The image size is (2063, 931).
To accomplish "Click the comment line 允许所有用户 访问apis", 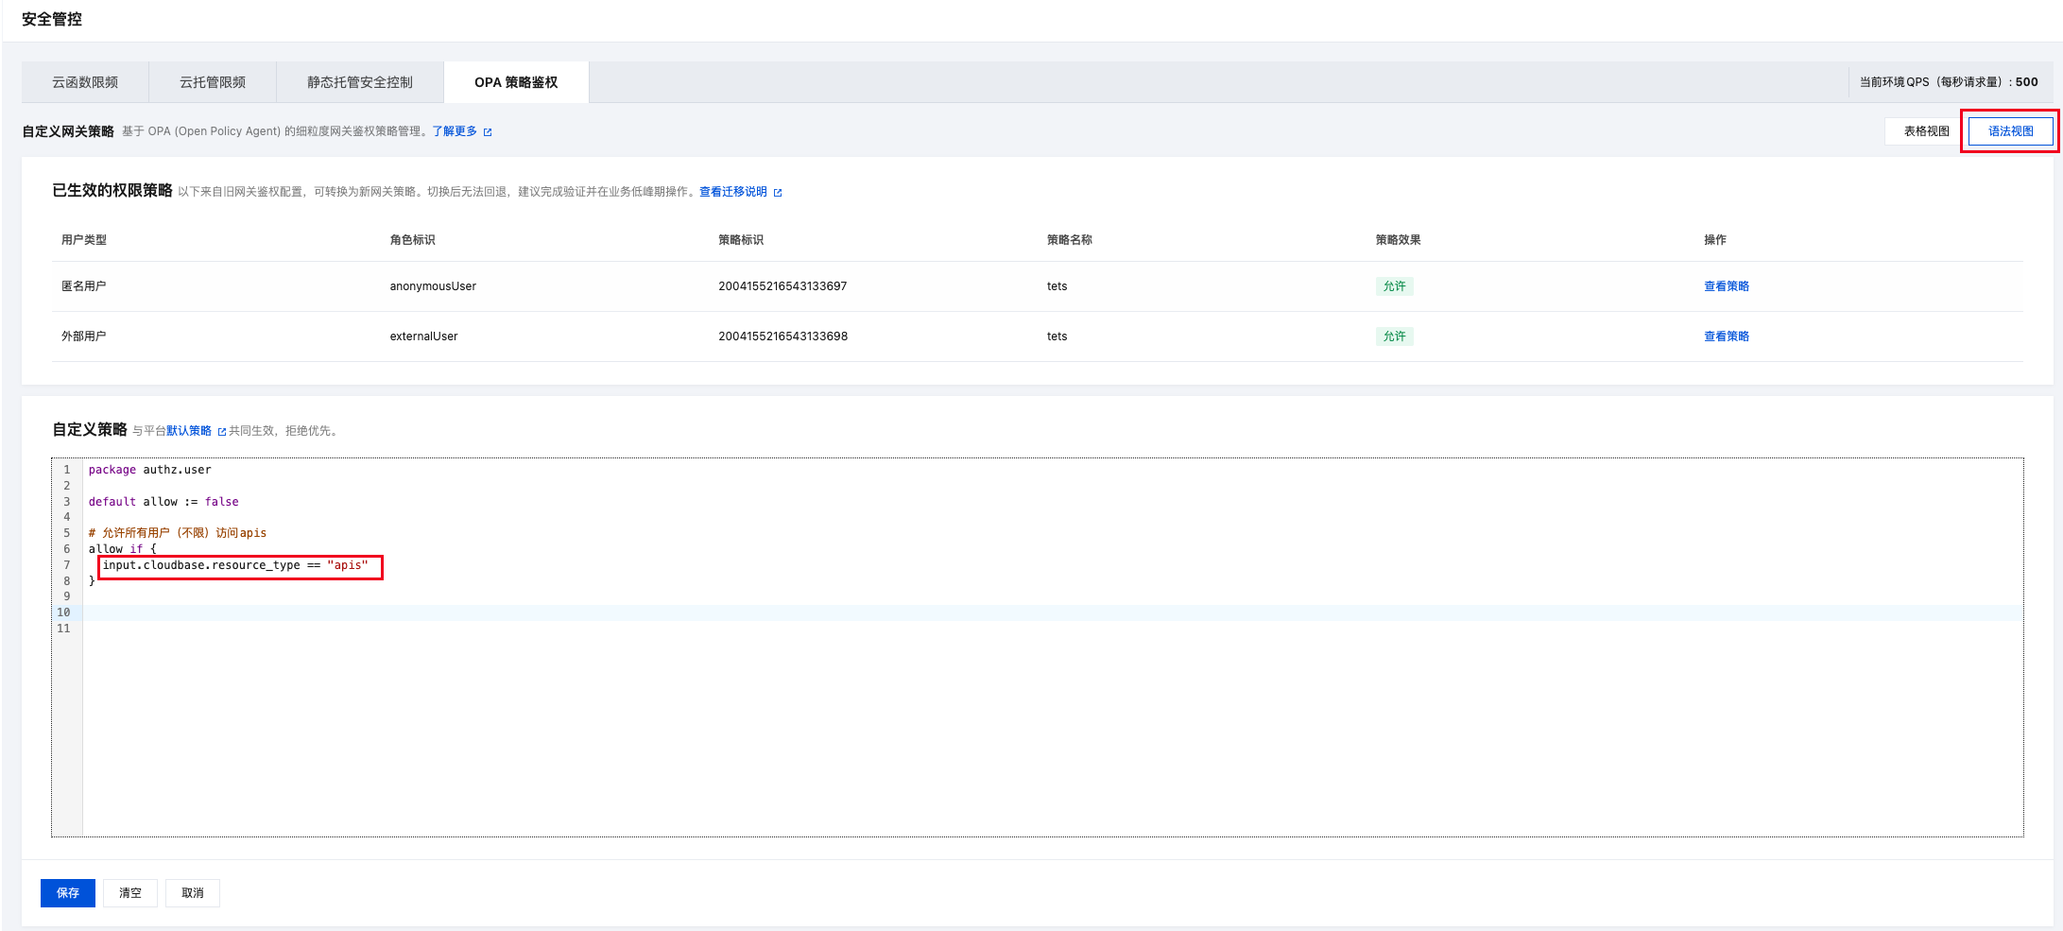I will (178, 533).
